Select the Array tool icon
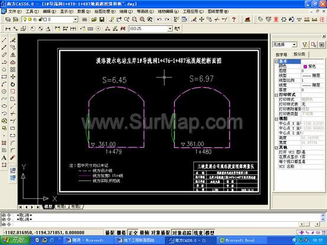The height and width of the screenshot is (245, 327). (13, 69)
